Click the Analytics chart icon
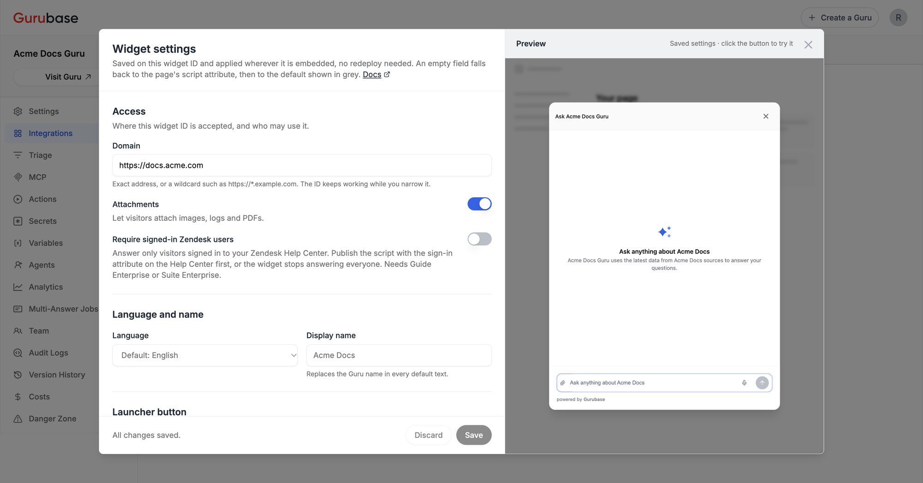The image size is (923, 483). pos(18,287)
